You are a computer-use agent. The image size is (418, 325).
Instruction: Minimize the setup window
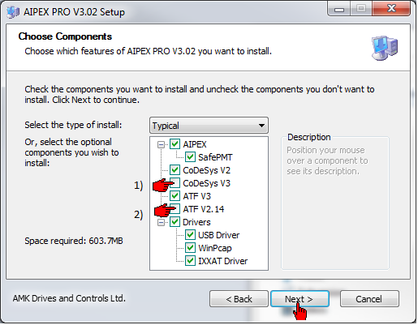click(x=339, y=9)
